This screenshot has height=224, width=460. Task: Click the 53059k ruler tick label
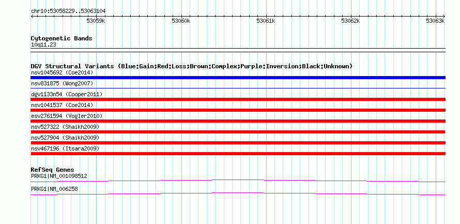(96, 21)
